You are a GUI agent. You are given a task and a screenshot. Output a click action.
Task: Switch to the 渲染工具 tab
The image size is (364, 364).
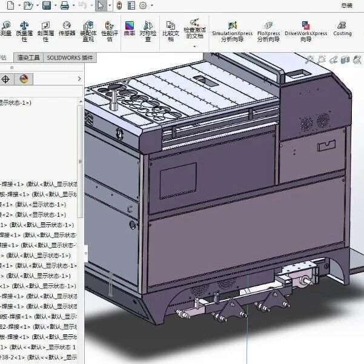28,58
